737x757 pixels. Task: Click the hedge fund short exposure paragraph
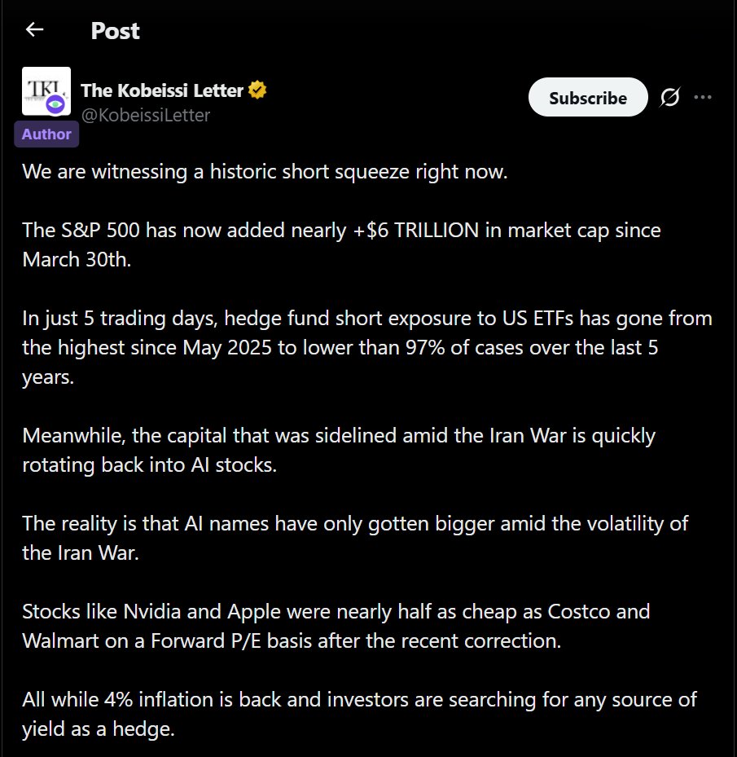[366, 348]
